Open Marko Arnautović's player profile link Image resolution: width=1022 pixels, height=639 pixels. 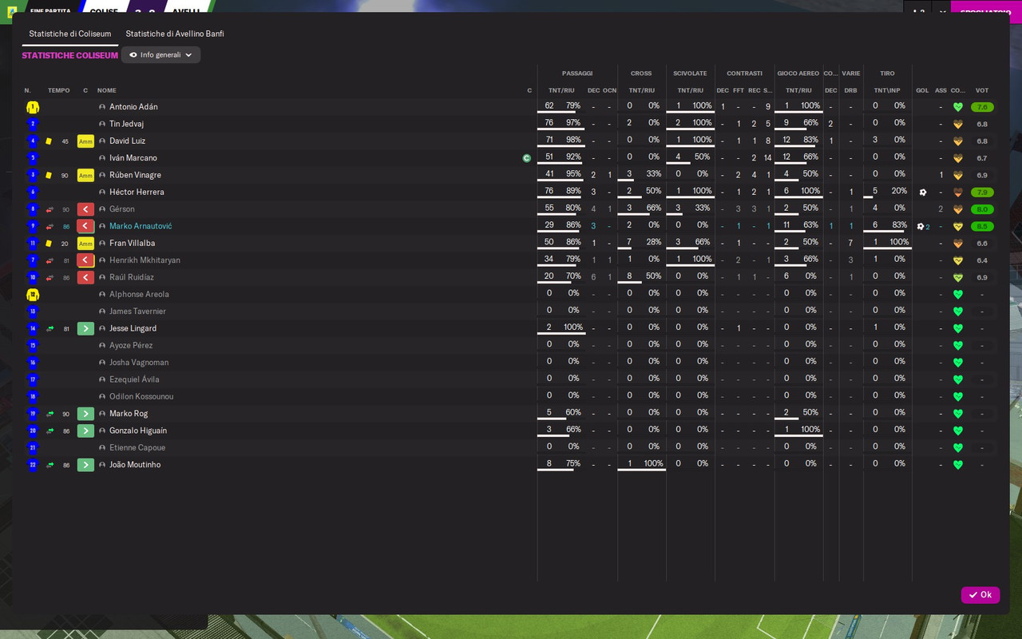tap(141, 227)
